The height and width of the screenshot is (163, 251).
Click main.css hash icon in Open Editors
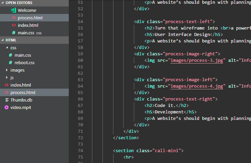(14, 33)
